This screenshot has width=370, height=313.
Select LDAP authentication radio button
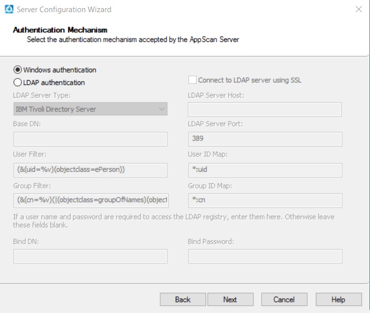[x=18, y=82]
